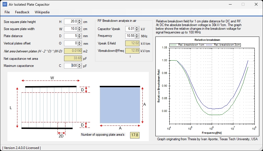Select the Net capacitance value 33.65
Screen dimensions: 263x151
[x=73, y=58]
